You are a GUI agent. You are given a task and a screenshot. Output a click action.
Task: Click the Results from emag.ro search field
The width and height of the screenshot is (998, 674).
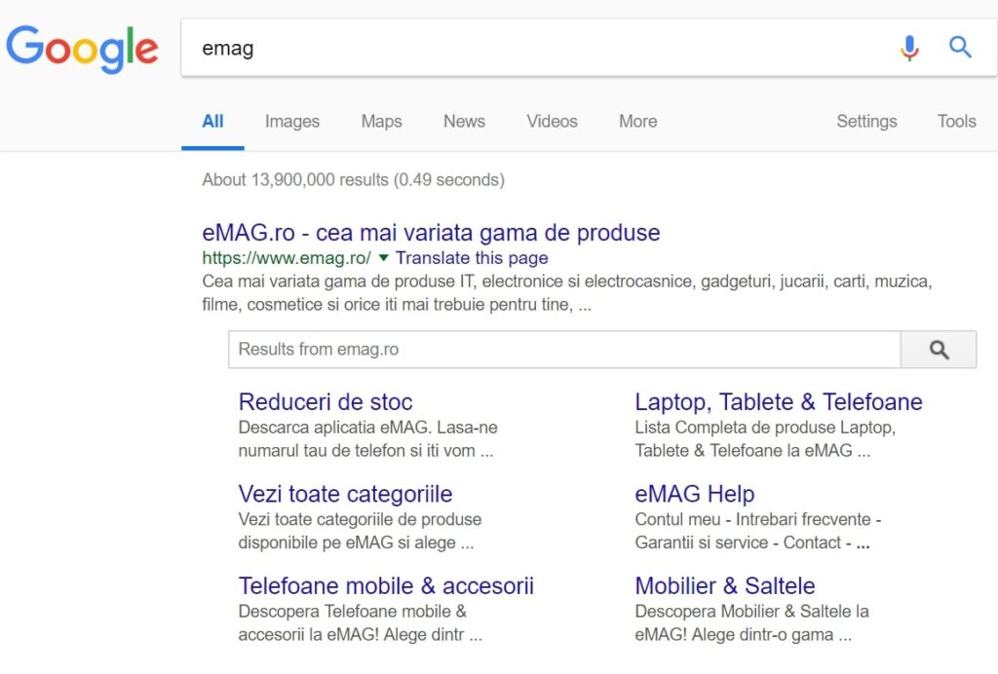pyautogui.click(x=563, y=350)
